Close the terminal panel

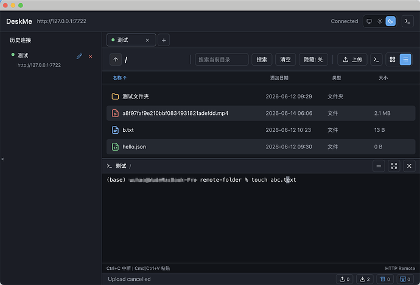(x=409, y=166)
